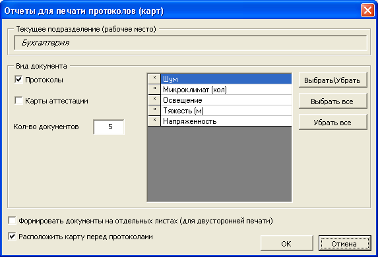Toggle selection mark cell for Микроклимат (хол) row
Screen dimensions: 378x257
[x=154, y=90]
